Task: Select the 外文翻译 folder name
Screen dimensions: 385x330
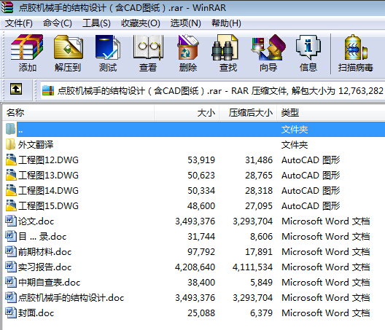Action: [36, 144]
